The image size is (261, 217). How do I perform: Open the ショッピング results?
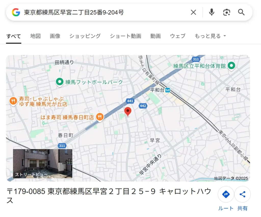click(85, 36)
